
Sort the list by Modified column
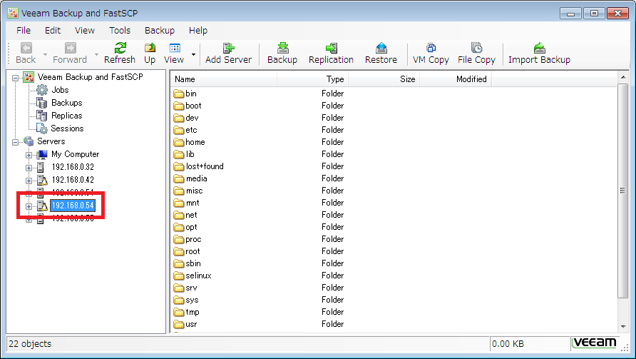(x=455, y=79)
